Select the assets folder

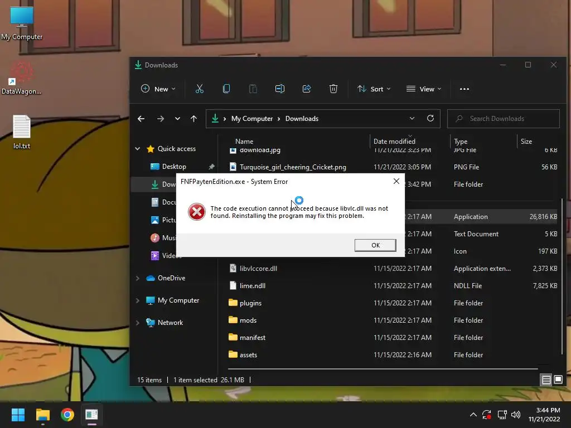click(248, 355)
